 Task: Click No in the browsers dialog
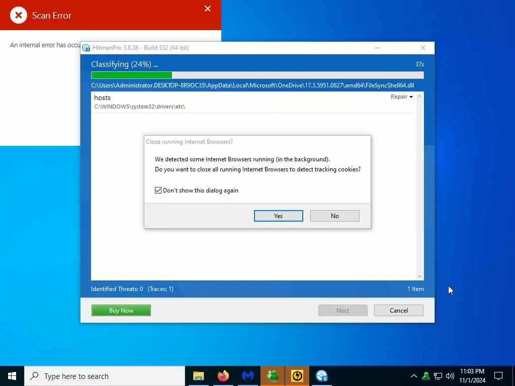(x=334, y=216)
